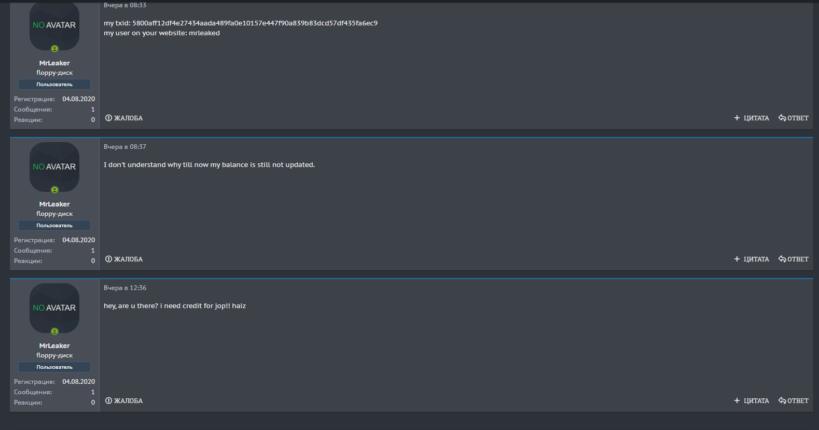Click the green online status icon on the 12:36 avatar
The width and height of the screenshot is (819, 430).
tap(54, 331)
